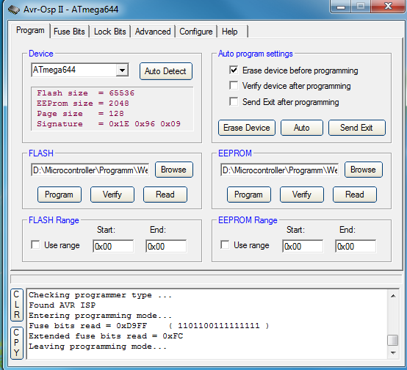Click the Avr-Osp II chip icon in title bar

[x=13, y=10]
